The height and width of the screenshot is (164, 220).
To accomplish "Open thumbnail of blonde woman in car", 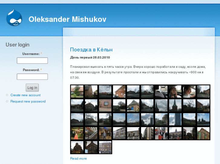I will click(x=175, y=91).
